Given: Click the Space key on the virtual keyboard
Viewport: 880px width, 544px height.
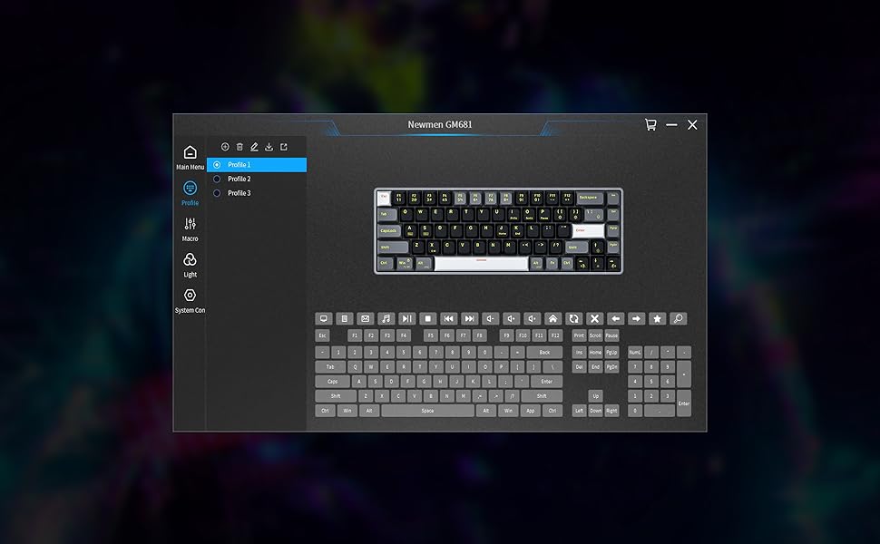Looking at the screenshot, I should [426, 410].
